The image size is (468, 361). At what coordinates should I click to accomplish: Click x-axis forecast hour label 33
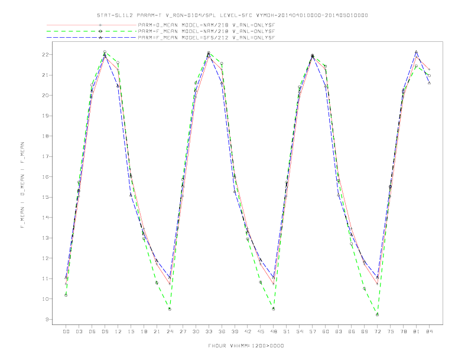point(209,332)
